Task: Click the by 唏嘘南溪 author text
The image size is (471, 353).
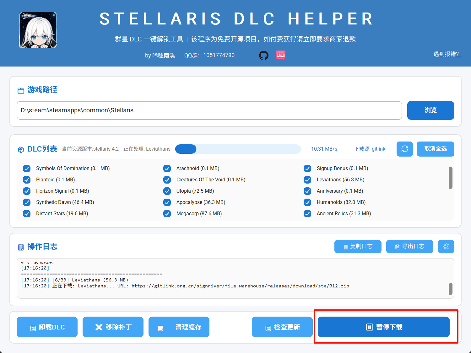Action: [x=160, y=56]
